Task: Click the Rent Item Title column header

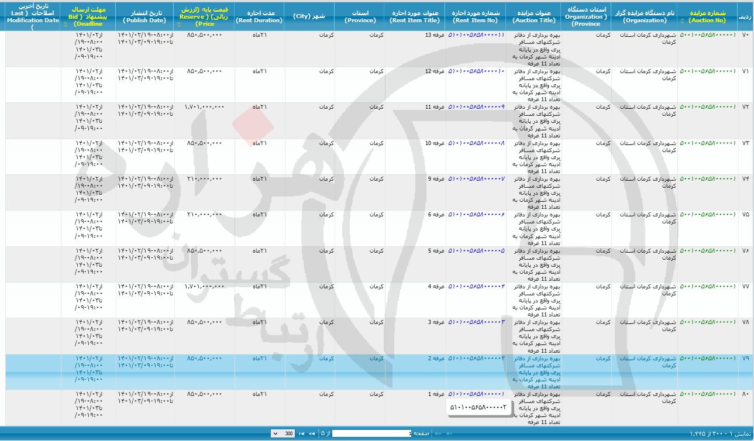Action: [x=415, y=16]
